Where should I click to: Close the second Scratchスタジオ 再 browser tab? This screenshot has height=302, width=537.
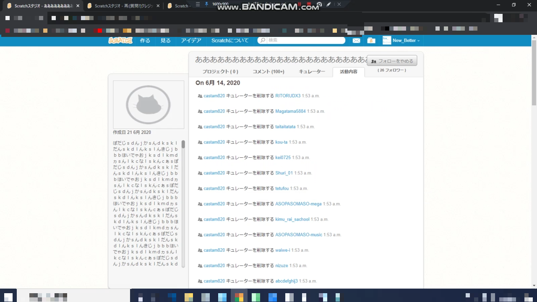[x=158, y=6]
